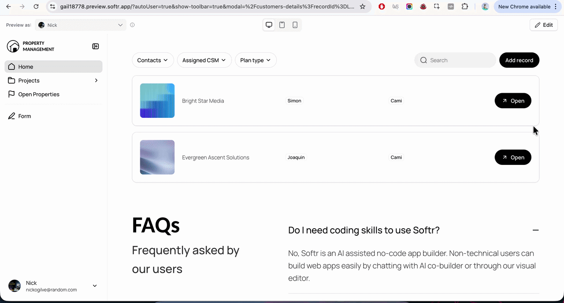Switch to desktop preview mode

[x=269, y=25]
